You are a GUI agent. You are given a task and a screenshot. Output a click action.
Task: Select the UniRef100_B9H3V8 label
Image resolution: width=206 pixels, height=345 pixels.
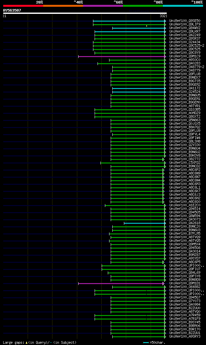click(x=185, y=156)
